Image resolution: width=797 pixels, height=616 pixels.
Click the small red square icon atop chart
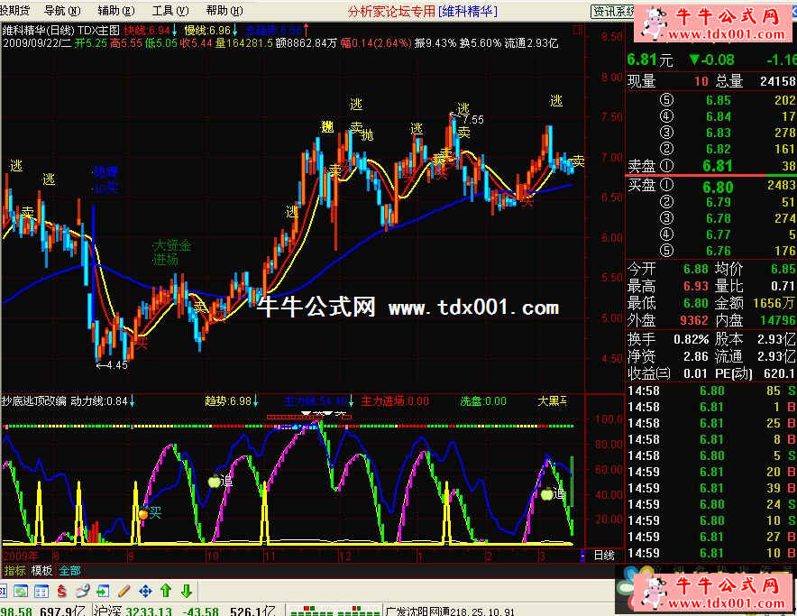tap(577, 30)
